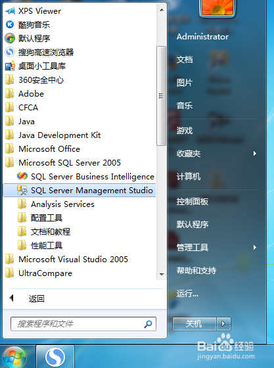Click the 桌面小工具库 gadget icon
Viewport: 274px width, 368px height.
tap(10, 66)
